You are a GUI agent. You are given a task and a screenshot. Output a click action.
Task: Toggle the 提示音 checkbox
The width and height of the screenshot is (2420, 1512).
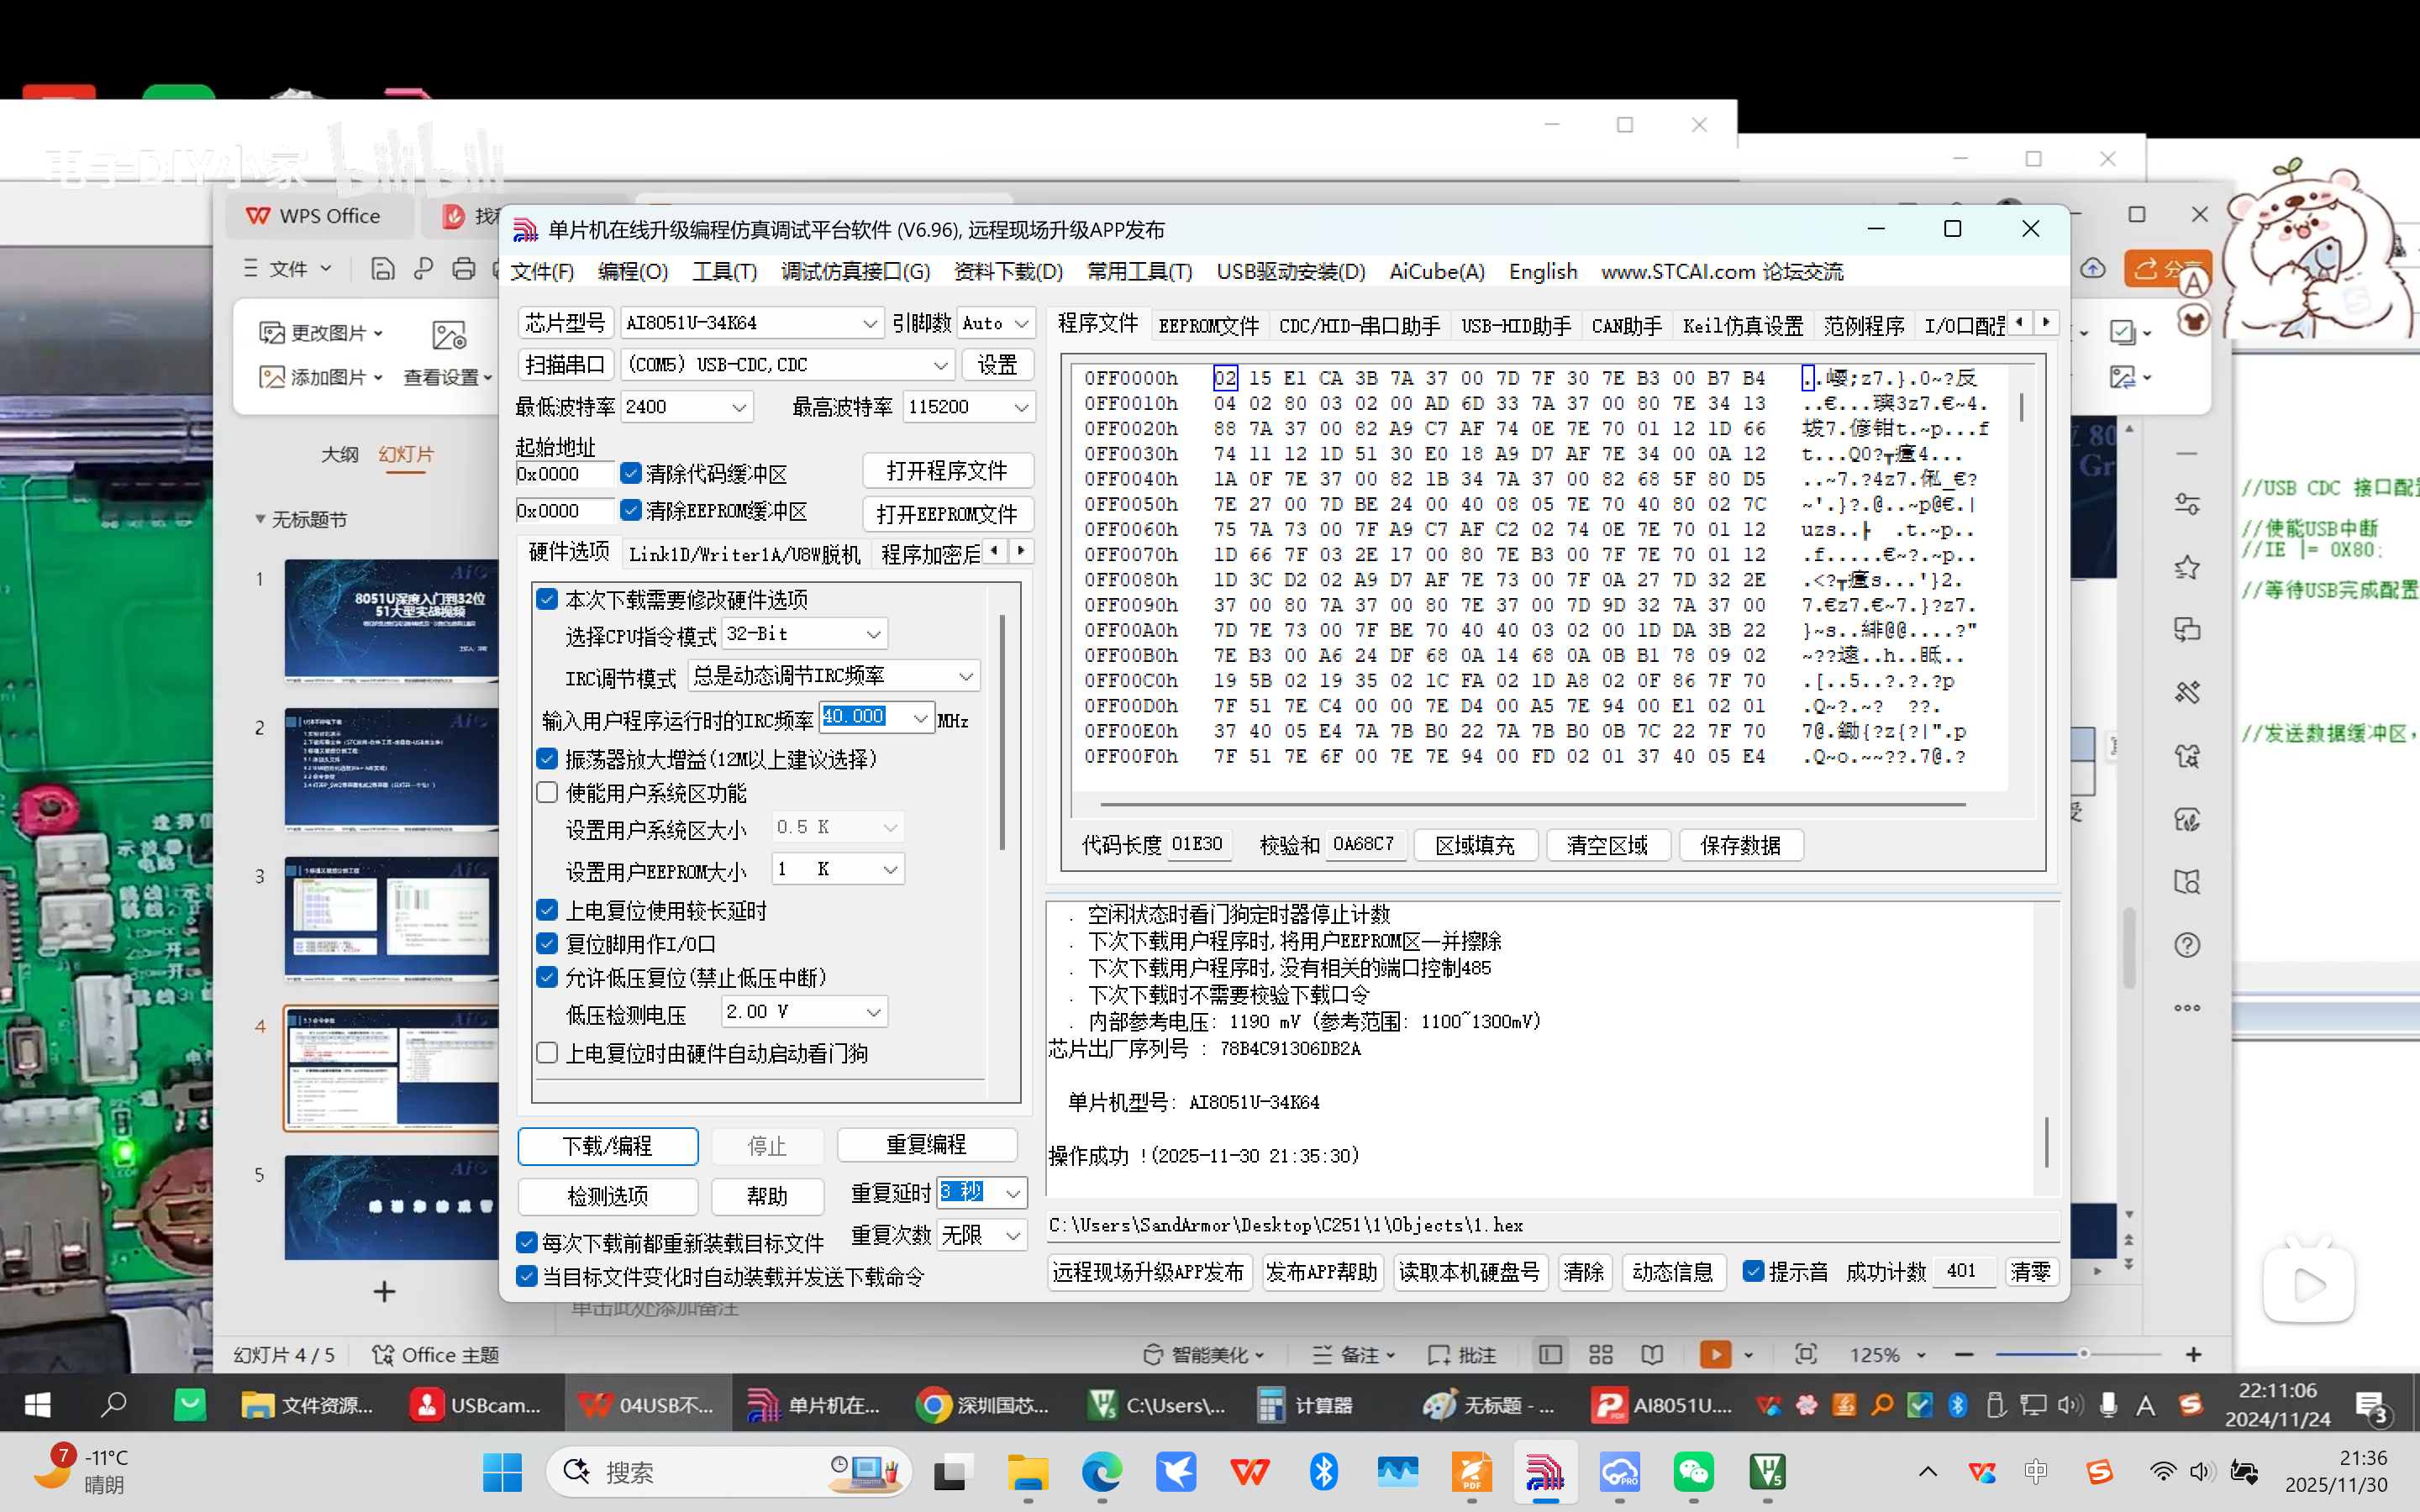coord(1753,1271)
